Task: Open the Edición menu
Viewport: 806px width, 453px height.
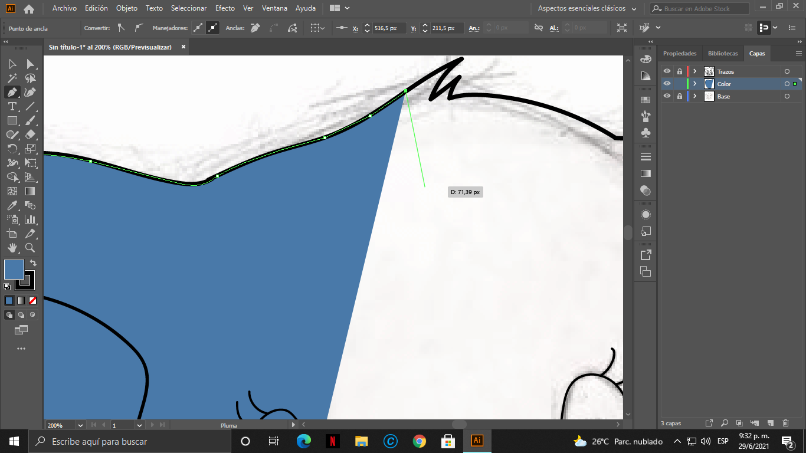Action: [96, 8]
